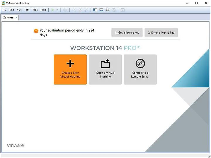Close the VMware Workstation window
The image size is (211, 158).
(206, 3)
